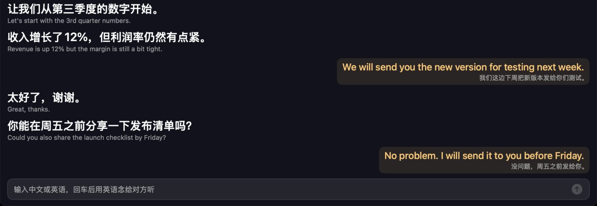
Task: Click subtitle "Let's start with the 3rd quarter numbers."
Action: (x=69, y=20)
